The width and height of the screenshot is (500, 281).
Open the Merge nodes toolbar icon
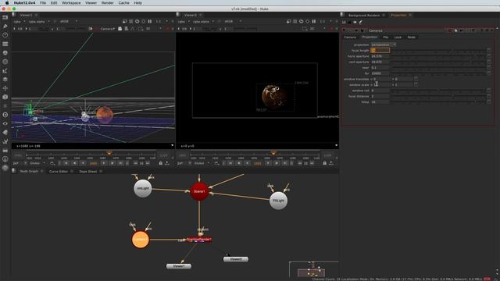(5, 80)
